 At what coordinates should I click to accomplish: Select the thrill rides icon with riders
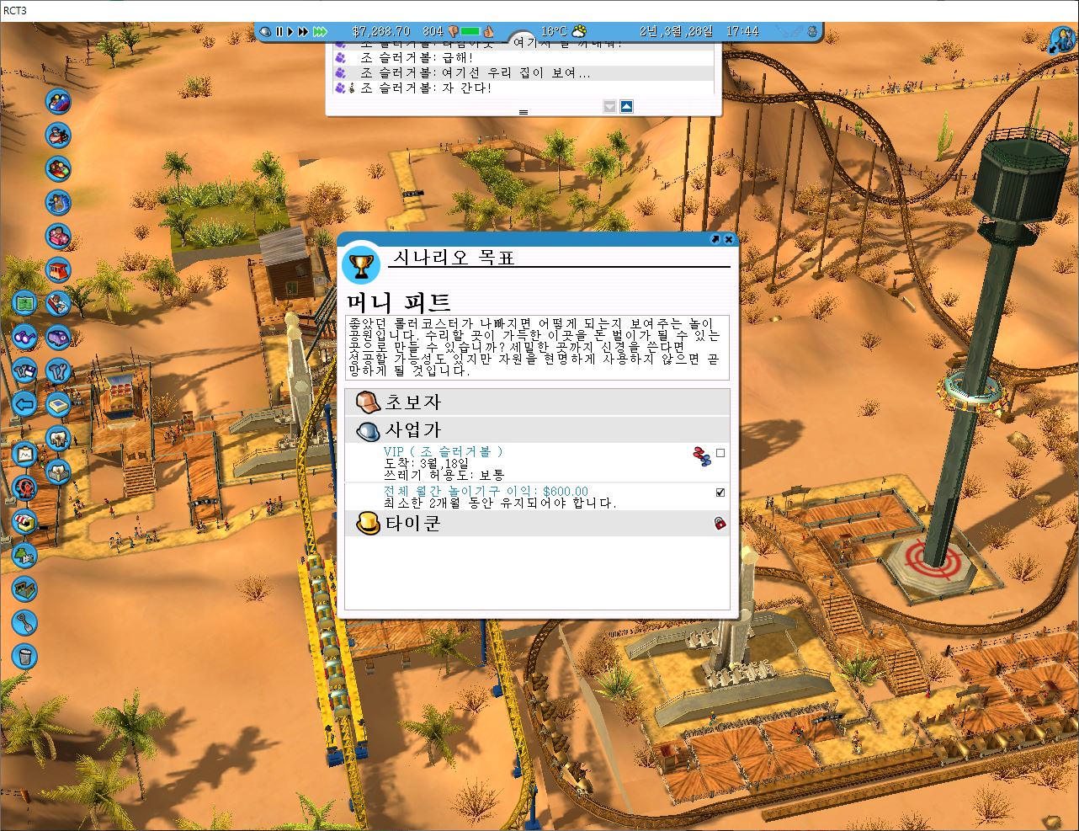[57, 168]
